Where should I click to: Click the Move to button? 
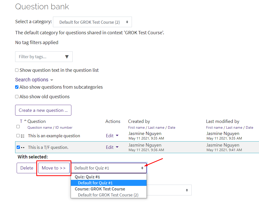point(53,168)
